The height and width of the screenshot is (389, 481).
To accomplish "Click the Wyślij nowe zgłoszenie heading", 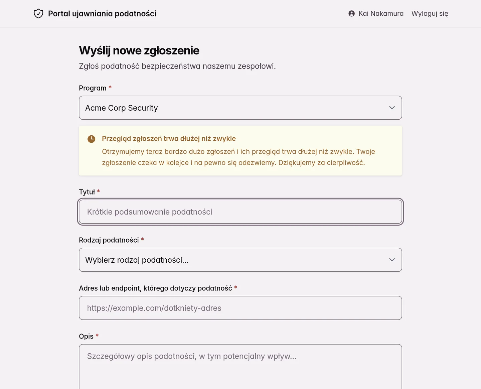I will pos(139,50).
